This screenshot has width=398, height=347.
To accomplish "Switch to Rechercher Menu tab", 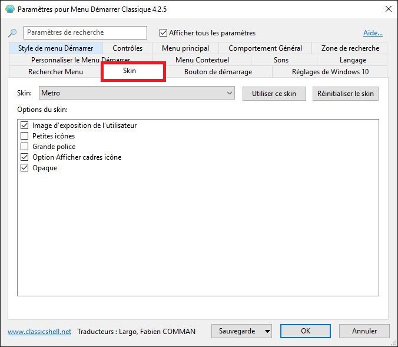I will (x=55, y=72).
